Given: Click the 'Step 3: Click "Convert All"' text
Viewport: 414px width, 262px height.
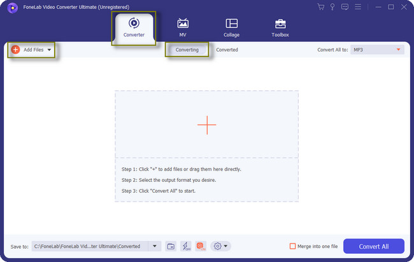Looking at the screenshot, I should pos(159,191).
